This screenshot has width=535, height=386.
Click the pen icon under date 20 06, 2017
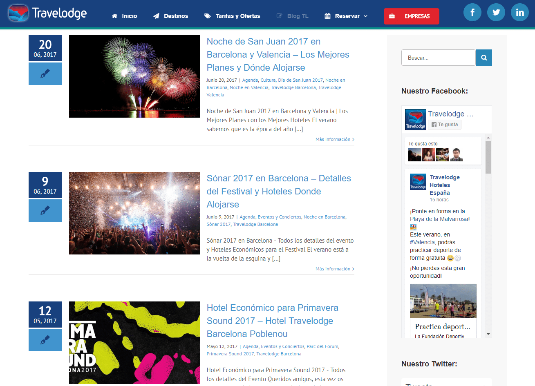point(45,74)
